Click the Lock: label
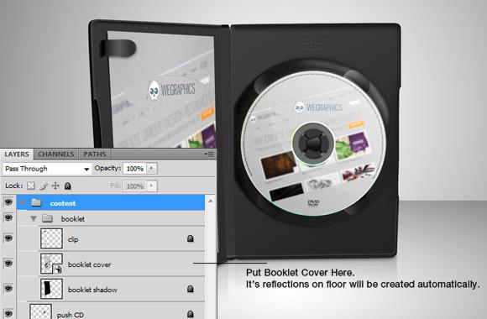This screenshot has height=319, width=487. pos(14,186)
